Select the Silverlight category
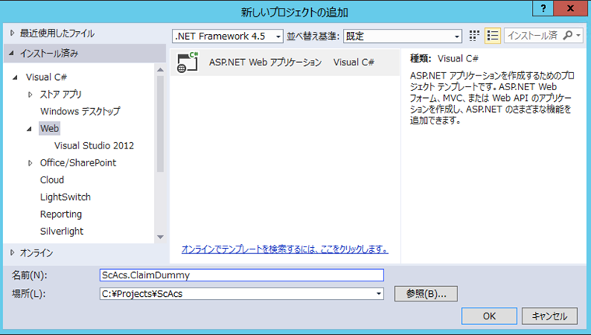 click(61, 232)
